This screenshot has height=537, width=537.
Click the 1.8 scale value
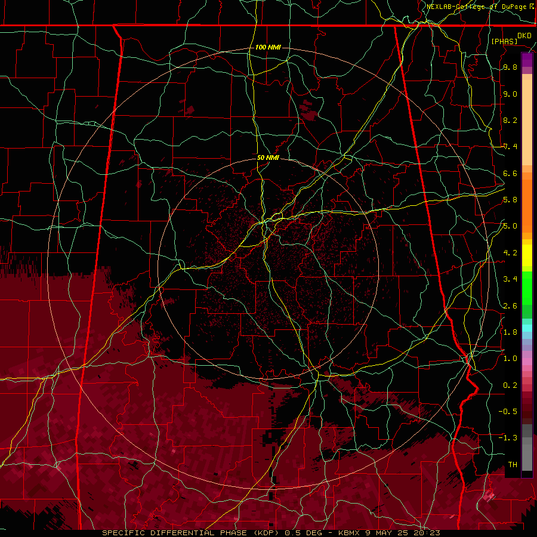[x=510, y=332]
